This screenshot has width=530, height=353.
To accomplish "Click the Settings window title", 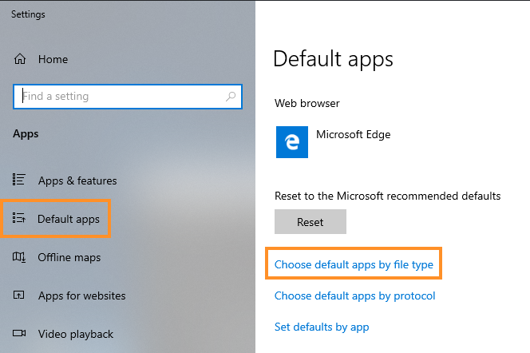I will tap(28, 14).
